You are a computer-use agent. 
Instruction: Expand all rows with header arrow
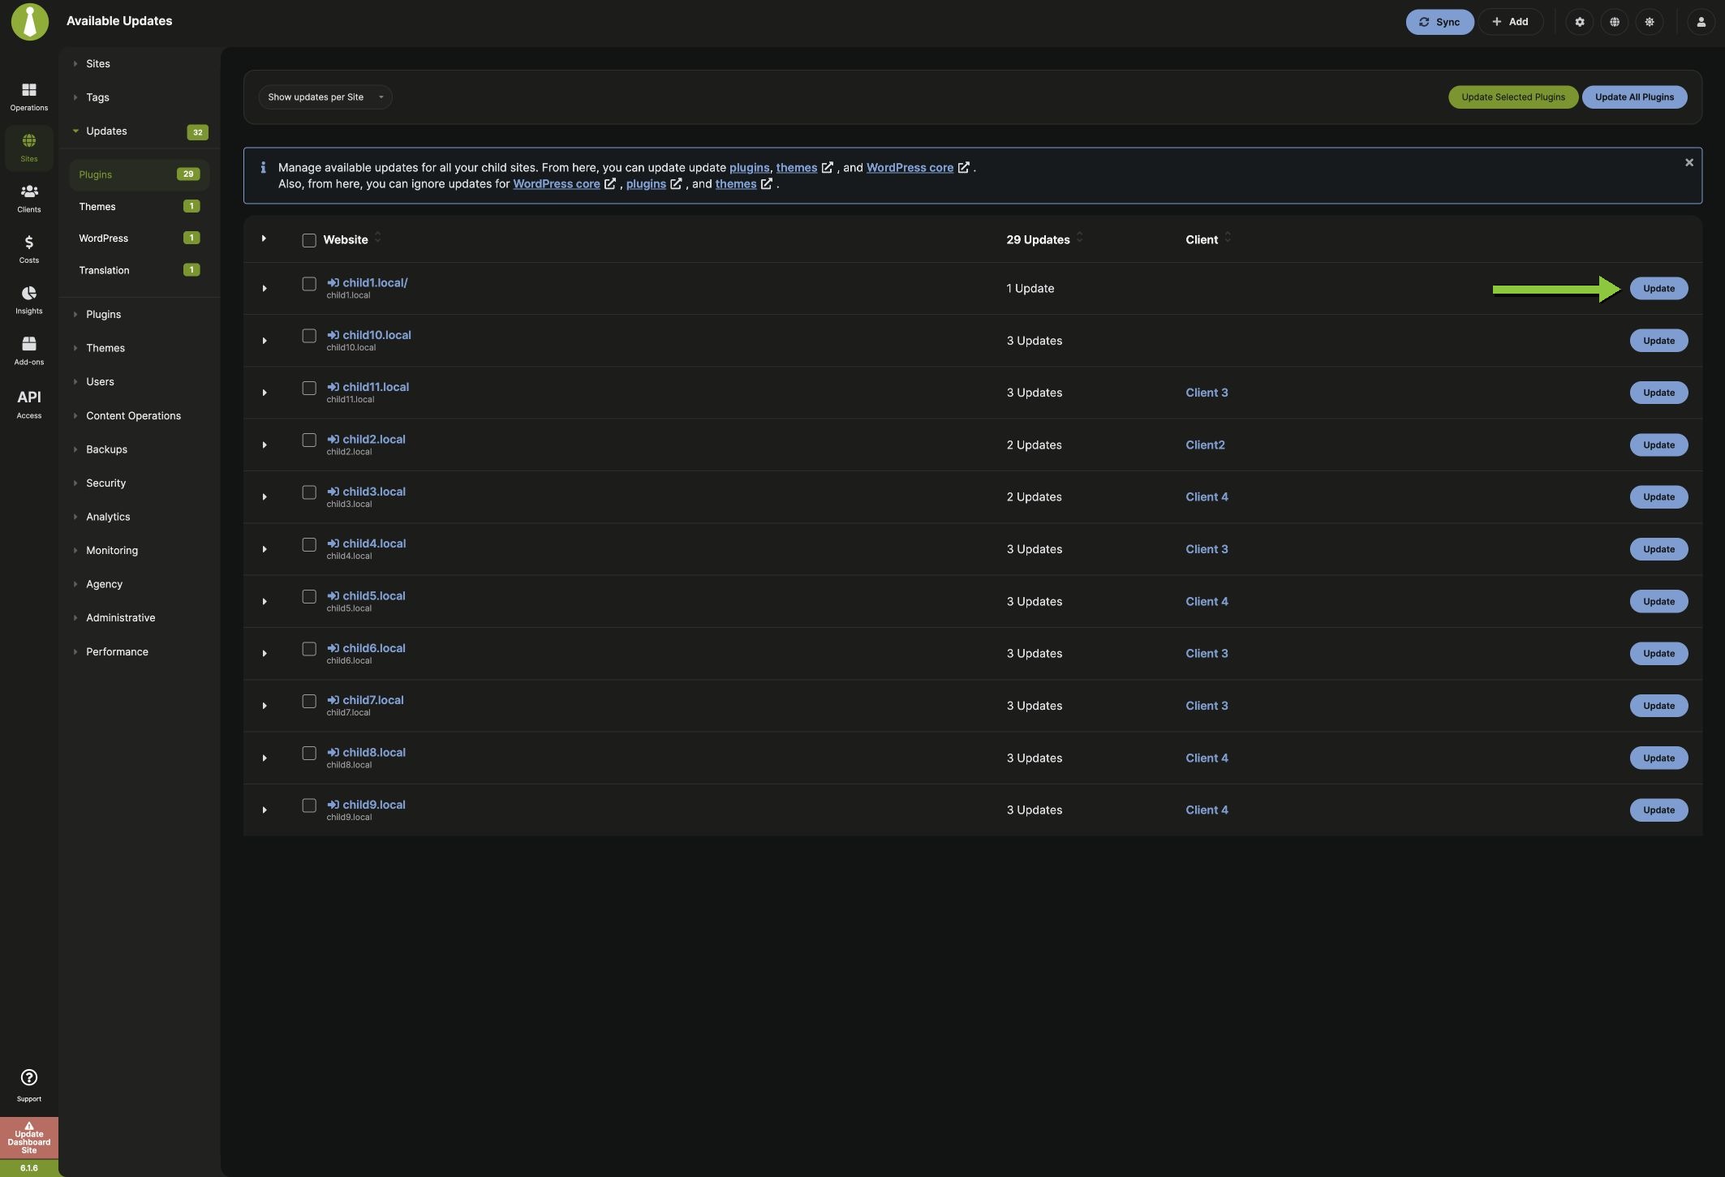click(x=264, y=238)
